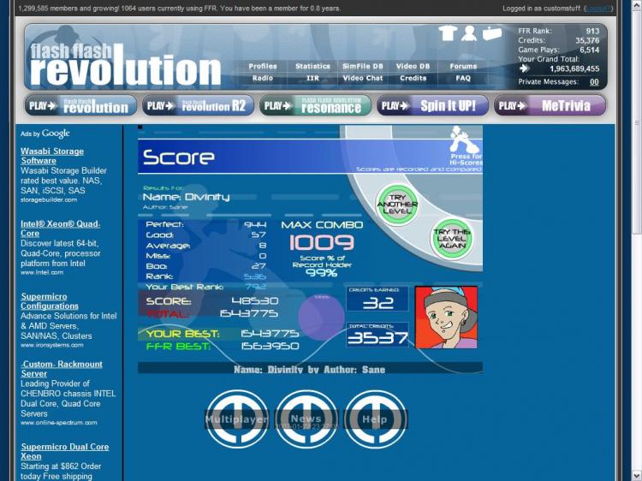Open the Profiles menu item

[x=263, y=66]
